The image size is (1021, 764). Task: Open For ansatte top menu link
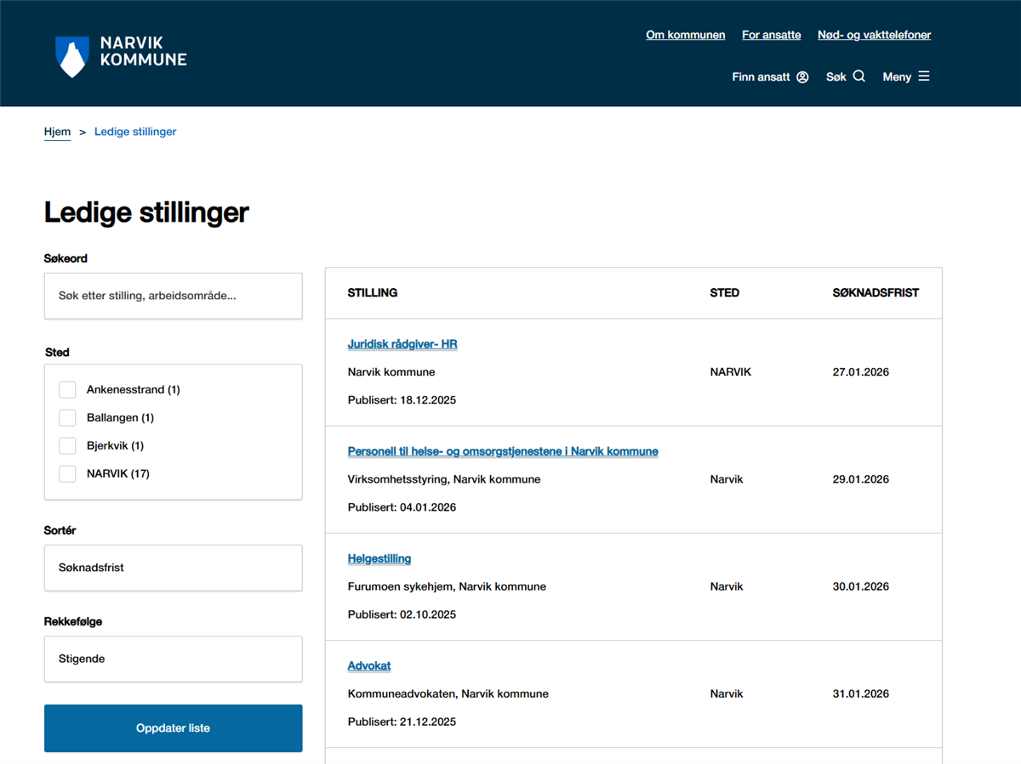click(x=771, y=35)
